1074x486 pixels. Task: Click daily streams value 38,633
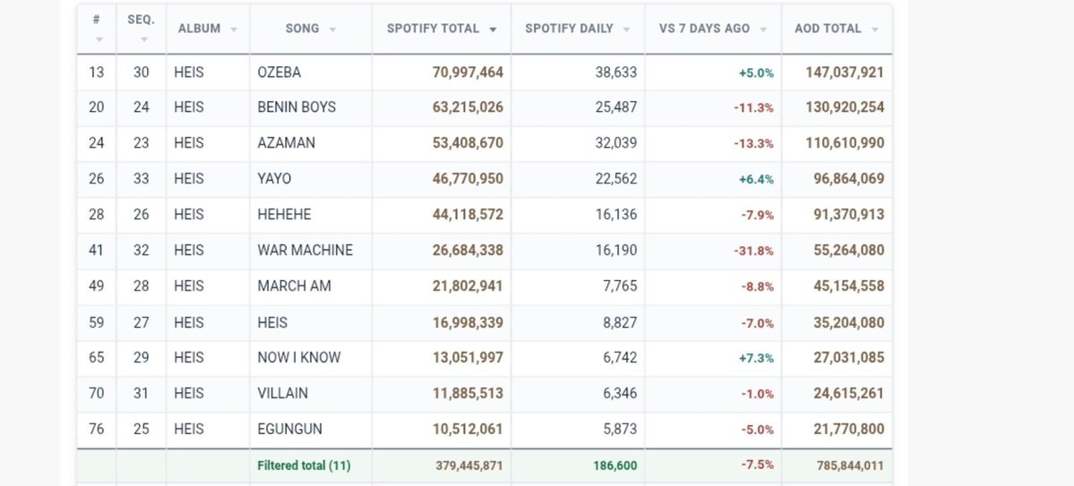[615, 72]
